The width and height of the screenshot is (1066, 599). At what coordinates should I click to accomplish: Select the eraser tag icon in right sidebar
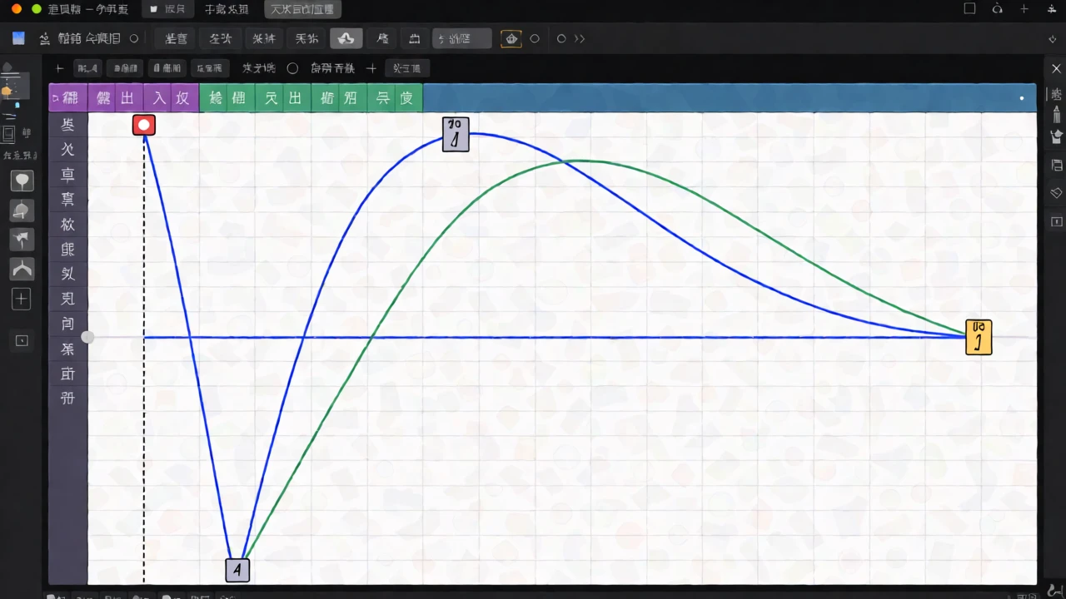click(1057, 192)
